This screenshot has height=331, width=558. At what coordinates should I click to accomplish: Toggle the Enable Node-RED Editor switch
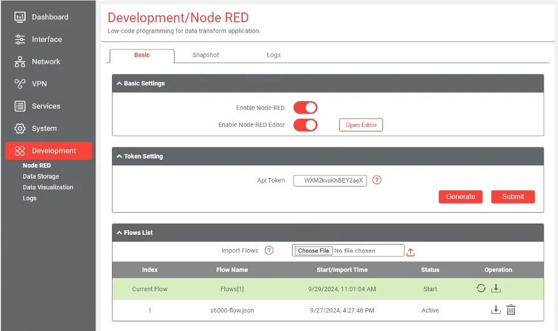click(x=305, y=125)
